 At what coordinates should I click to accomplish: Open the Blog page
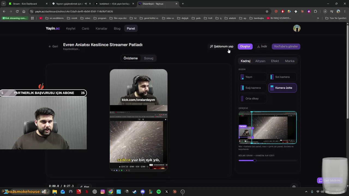117,29
